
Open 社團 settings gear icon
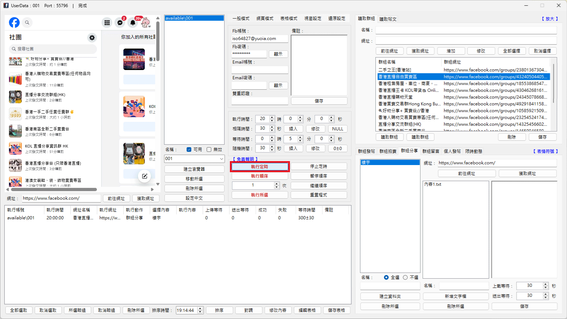[x=92, y=38]
